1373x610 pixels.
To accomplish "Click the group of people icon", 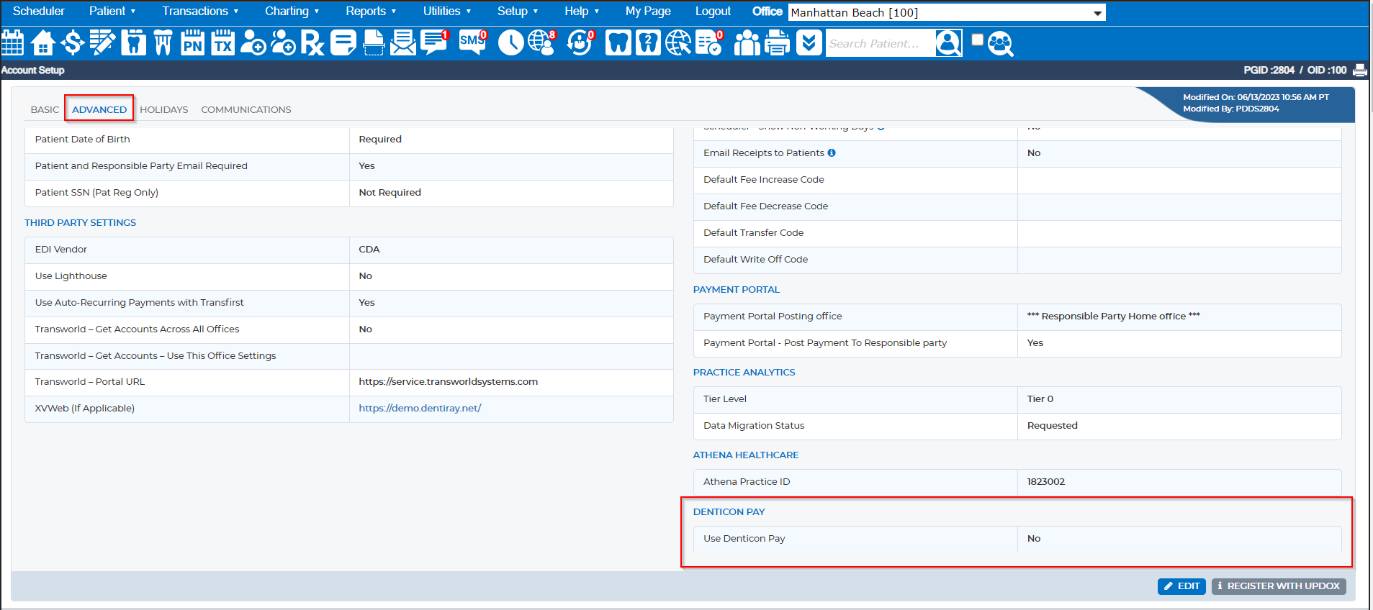I will [747, 43].
